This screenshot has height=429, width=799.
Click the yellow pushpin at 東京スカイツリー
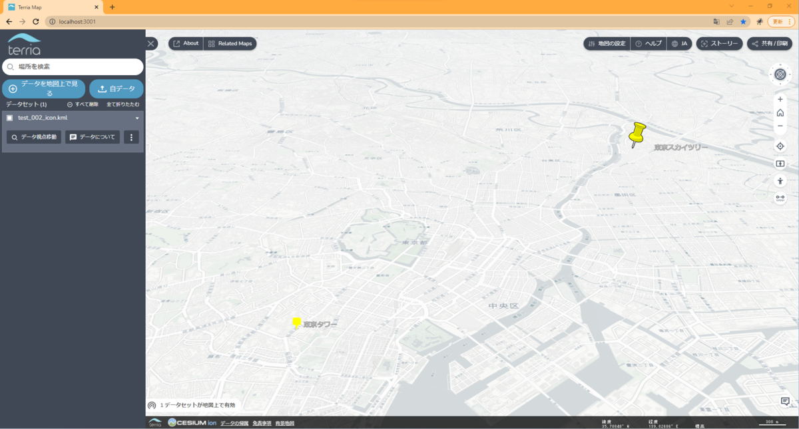point(637,134)
